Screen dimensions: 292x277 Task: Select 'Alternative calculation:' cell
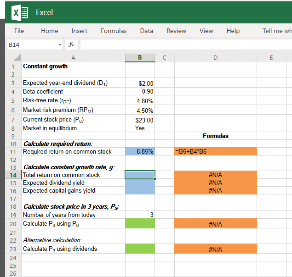74,240
